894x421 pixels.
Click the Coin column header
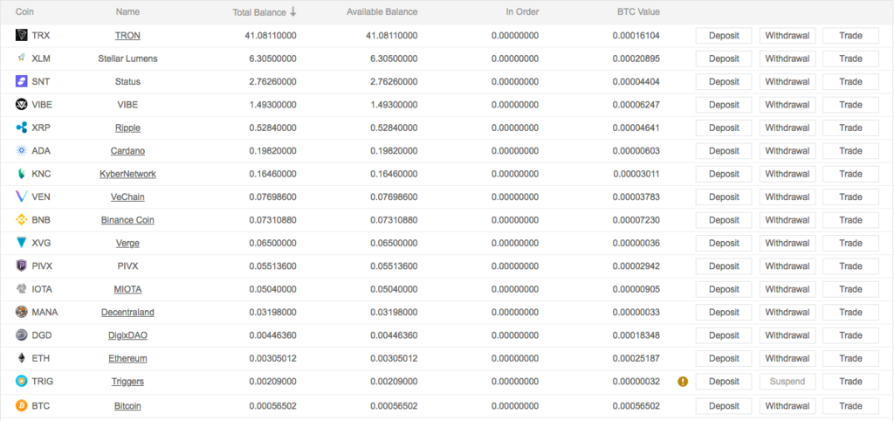tap(24, 11)
